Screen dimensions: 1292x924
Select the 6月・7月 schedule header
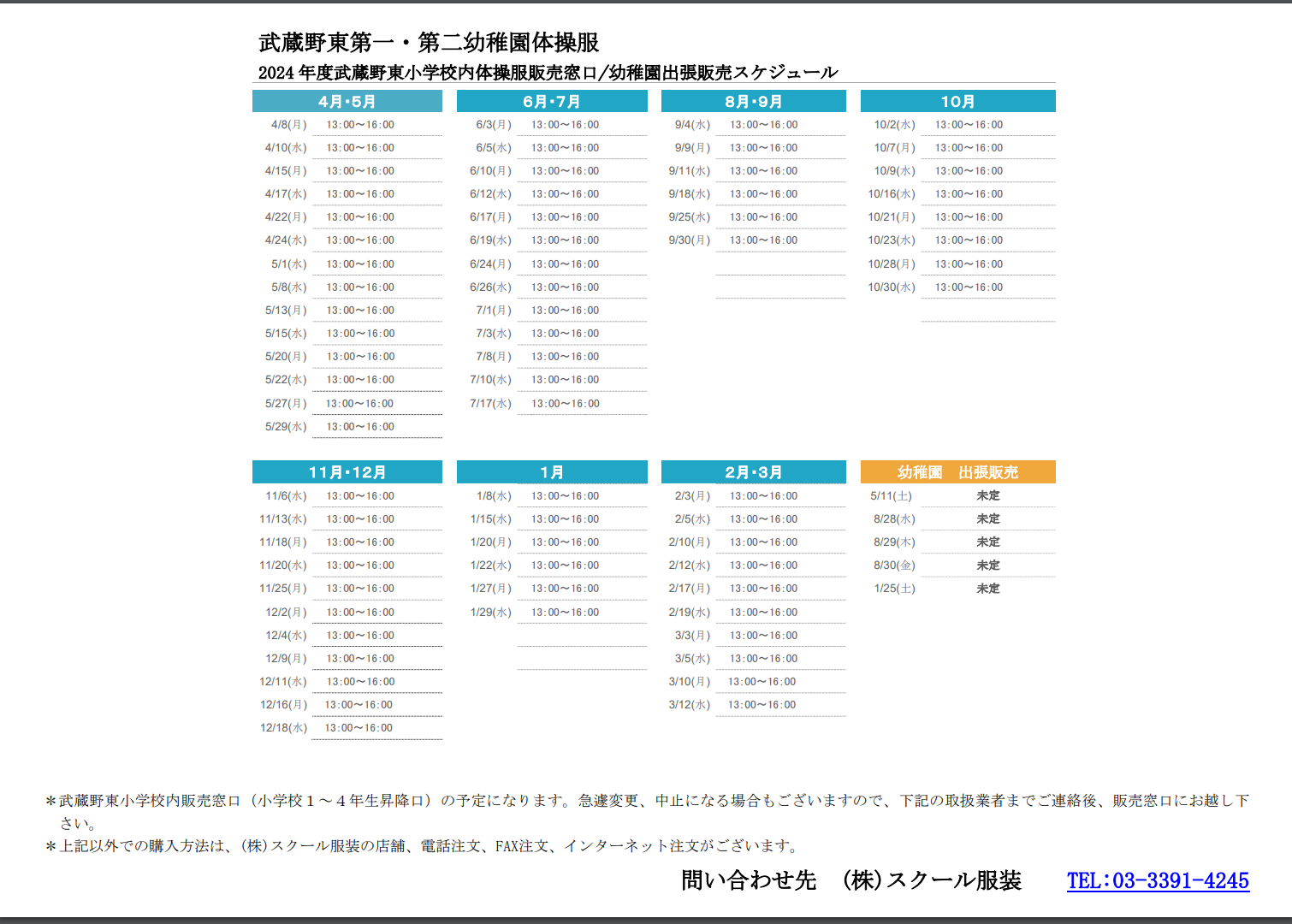[x=552, y=101]
